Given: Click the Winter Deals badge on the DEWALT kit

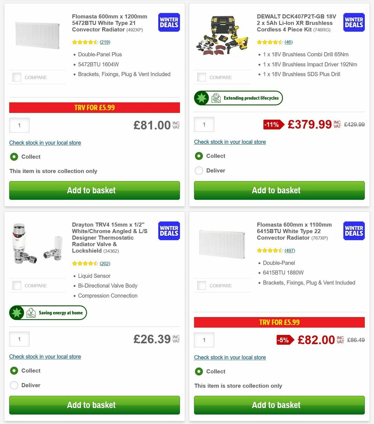Looking at the screenshot, I should pyautogui.click(x=354, y=22).
